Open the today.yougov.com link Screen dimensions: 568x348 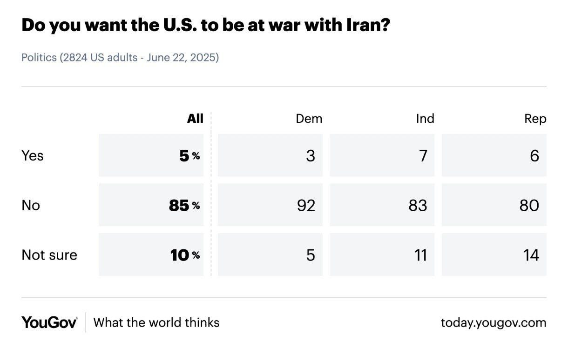[x=494, y=322]
